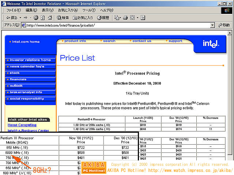Click the Back (戻る) toolbar button
The width and height of the screenshot is (234, 175).
tap(12, 17)
